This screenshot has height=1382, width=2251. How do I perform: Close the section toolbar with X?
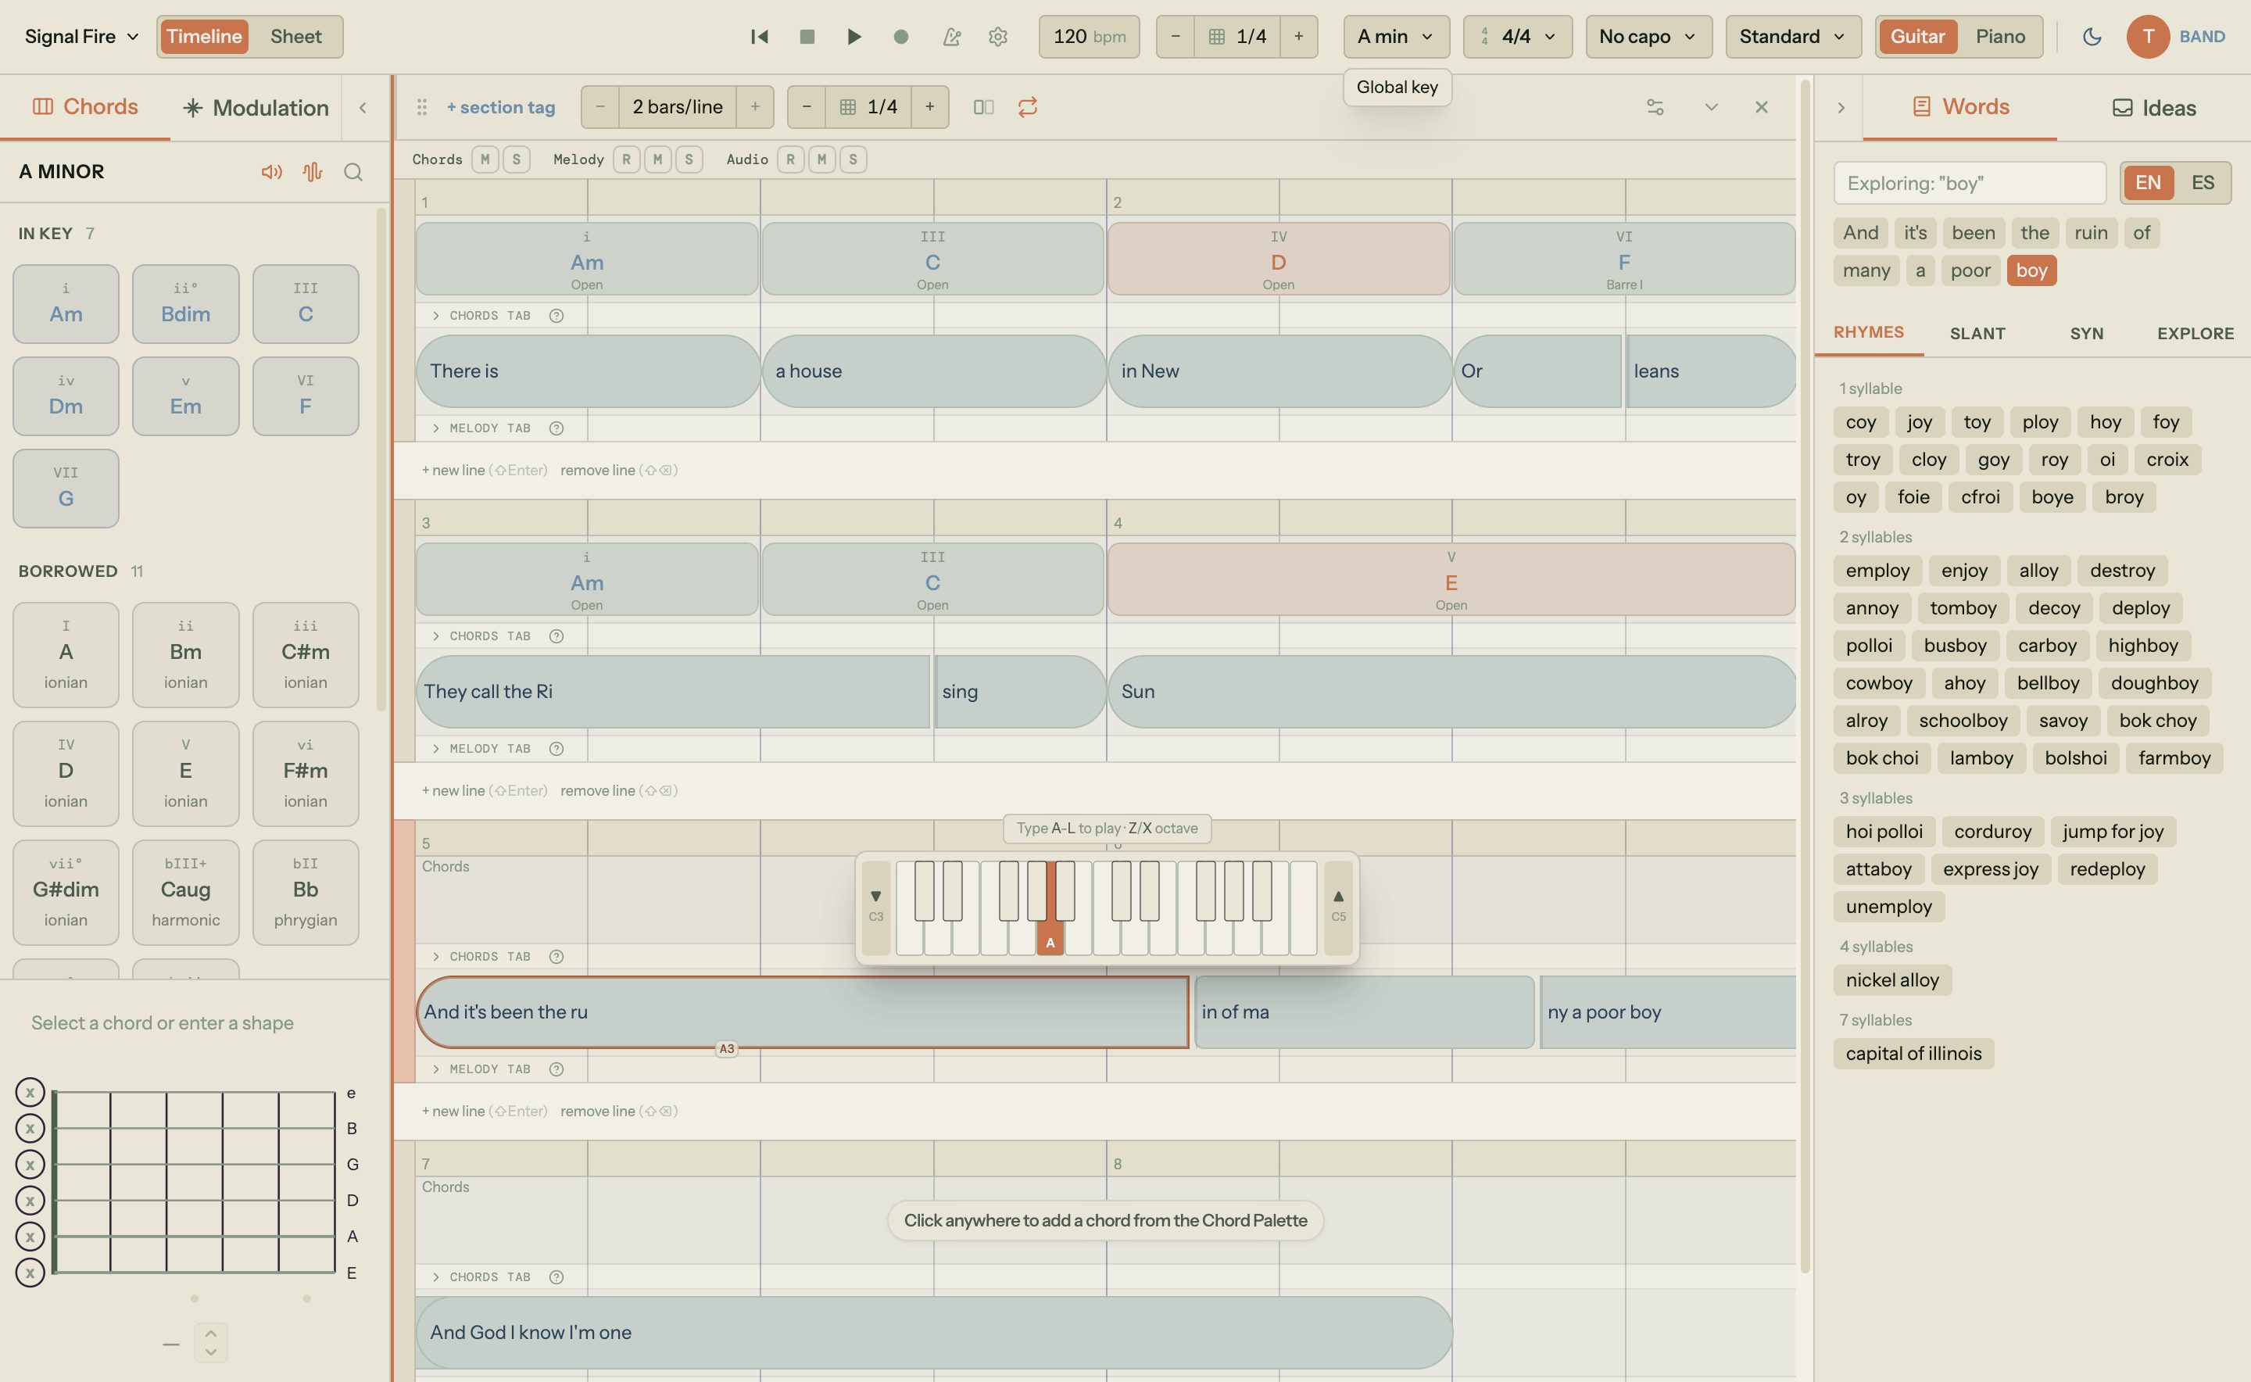point(1761,107)
